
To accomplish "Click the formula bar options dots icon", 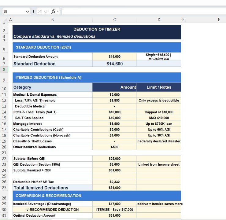I will (x=33, y=12).
